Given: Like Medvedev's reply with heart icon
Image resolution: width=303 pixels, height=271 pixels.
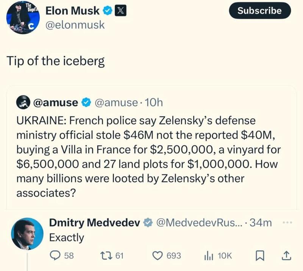Looking at the screenshot, I should point(157,256).
